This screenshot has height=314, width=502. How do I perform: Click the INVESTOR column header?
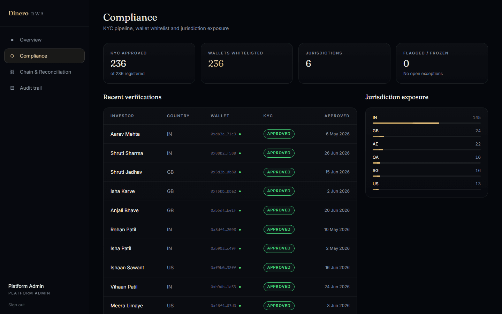(x=122, y=116)
